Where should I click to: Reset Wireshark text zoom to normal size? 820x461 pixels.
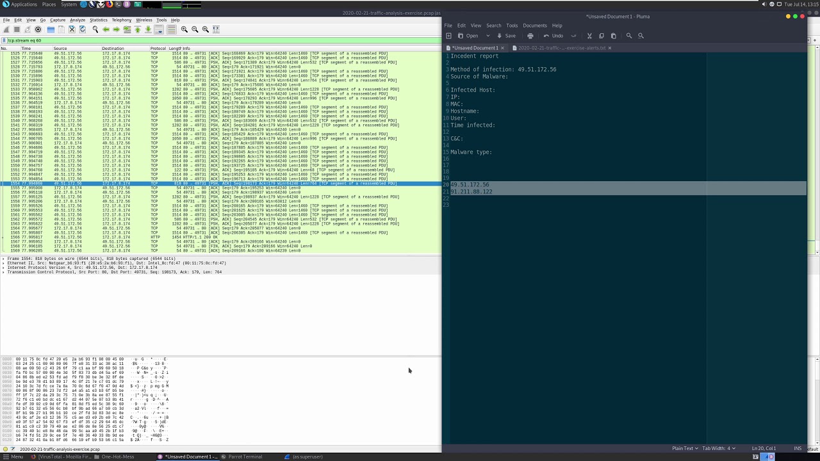[x=206, y=29]
